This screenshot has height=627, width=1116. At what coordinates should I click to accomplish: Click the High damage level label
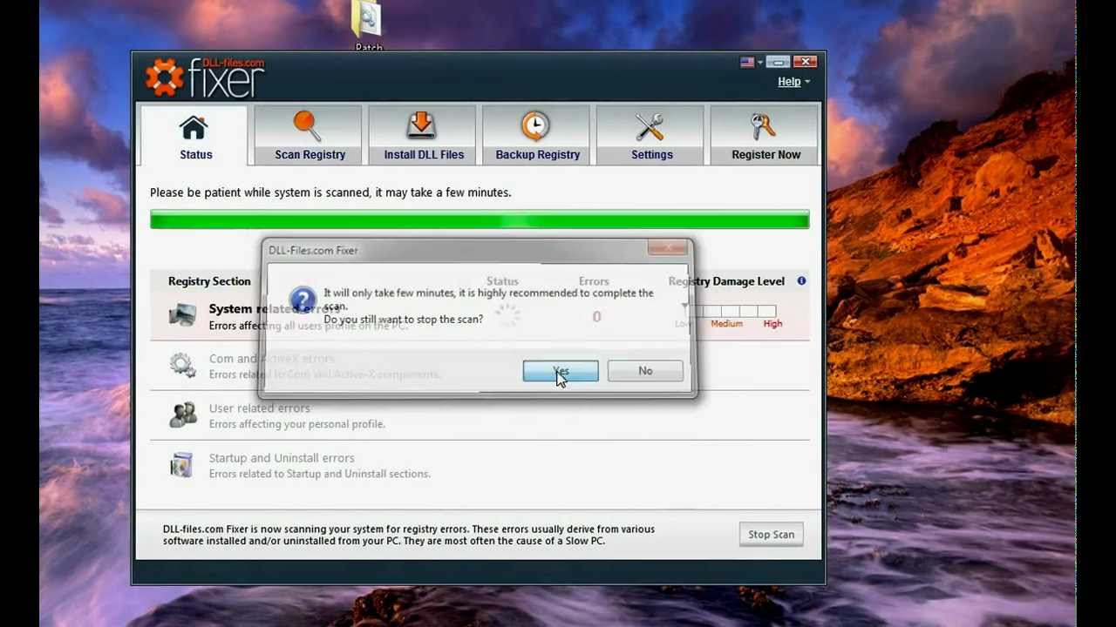click(x=772, y=324)
